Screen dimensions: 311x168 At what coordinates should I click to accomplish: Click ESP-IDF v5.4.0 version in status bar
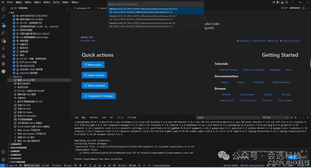[32, 165]
